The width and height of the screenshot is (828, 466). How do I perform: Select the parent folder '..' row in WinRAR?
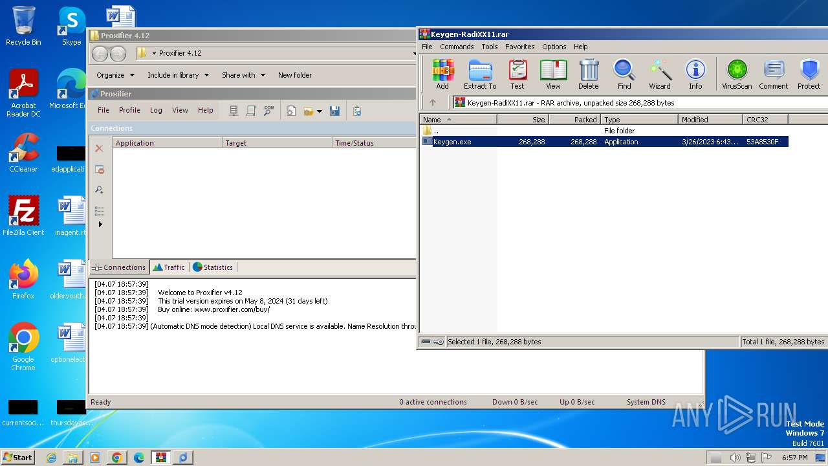click(604, 131)
